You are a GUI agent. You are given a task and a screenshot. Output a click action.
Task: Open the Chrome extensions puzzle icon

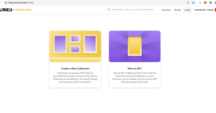click(x=210, y=2)
